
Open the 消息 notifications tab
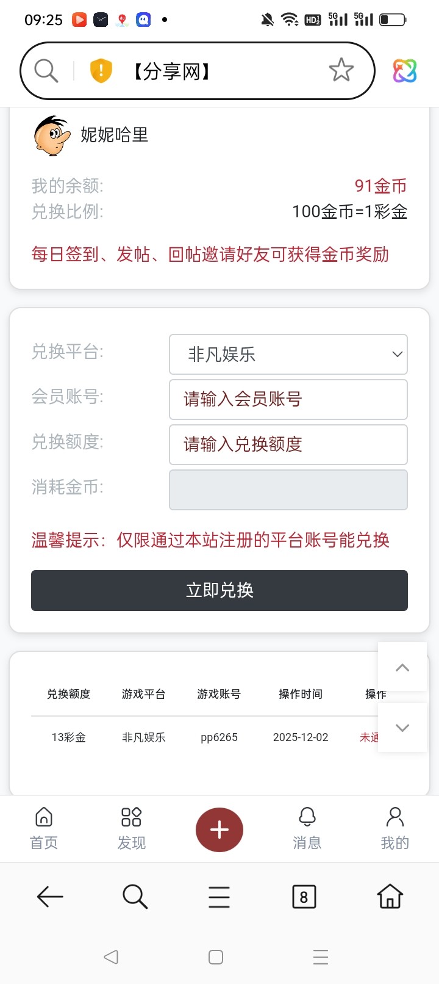point(307,828)
